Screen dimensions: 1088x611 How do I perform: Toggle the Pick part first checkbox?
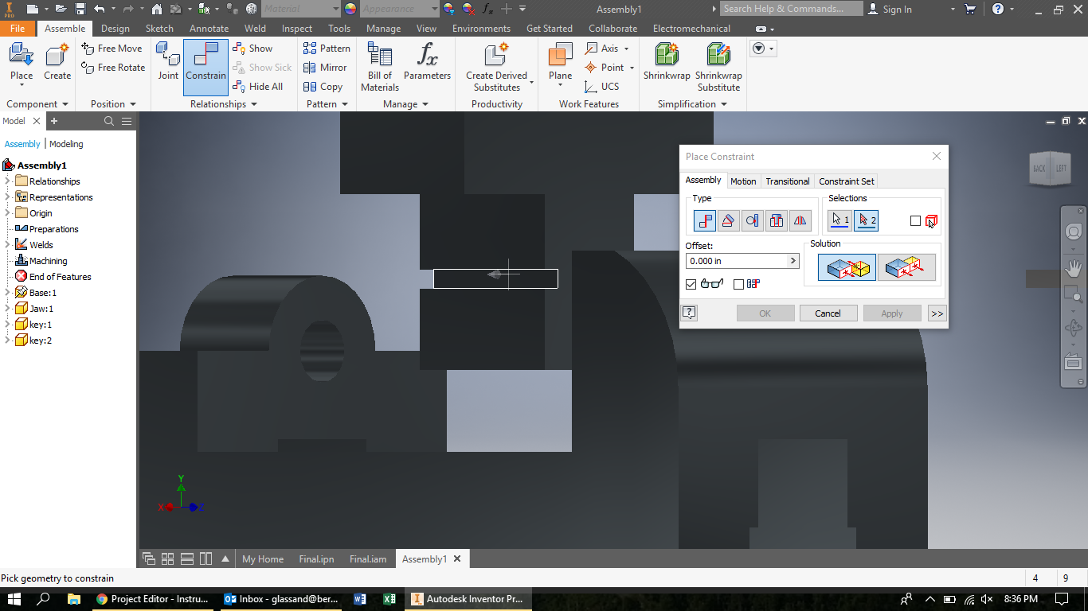click(915, 221)
